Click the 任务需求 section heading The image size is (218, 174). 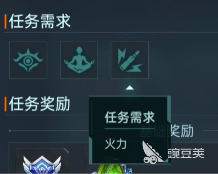point(40,21)
